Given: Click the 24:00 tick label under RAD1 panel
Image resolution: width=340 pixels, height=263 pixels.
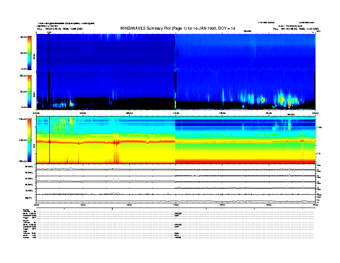Looking at the screenshot, I should point(315,113).
